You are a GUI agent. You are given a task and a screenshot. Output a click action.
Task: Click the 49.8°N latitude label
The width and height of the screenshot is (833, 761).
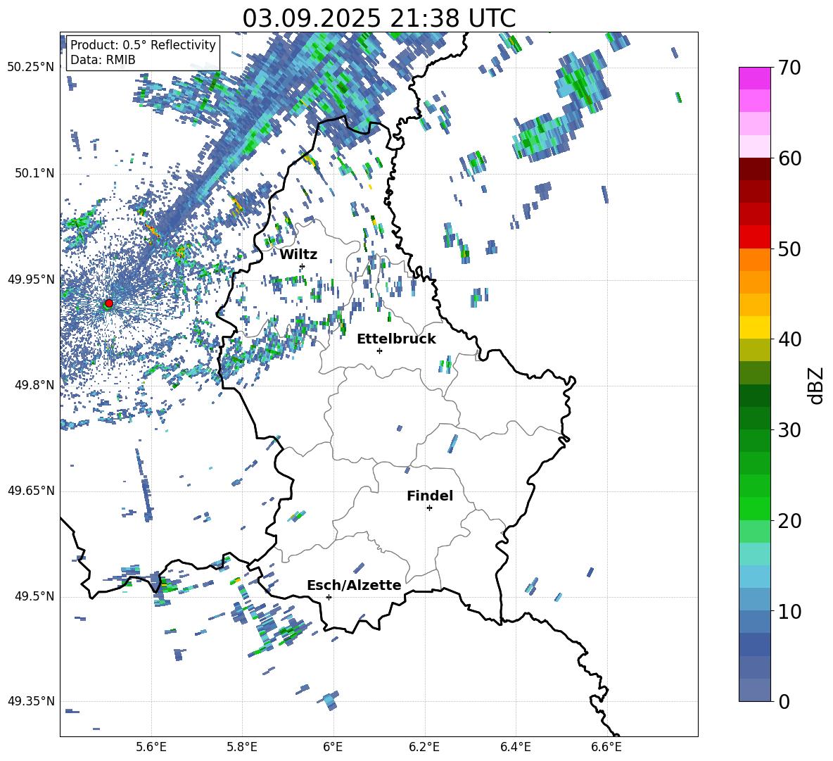click(x=34, y=385)
